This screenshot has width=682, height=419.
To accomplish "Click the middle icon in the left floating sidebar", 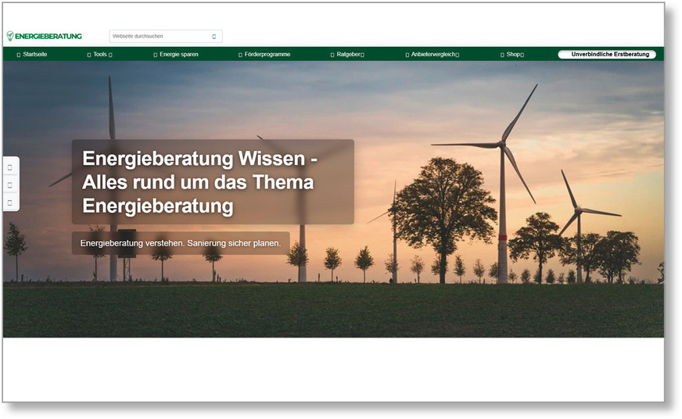I will pyautogui.click(x=10, y=185).
